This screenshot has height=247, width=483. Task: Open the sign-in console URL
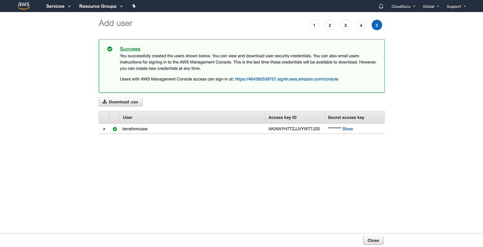pyautogui.click(x=286, y=79)
